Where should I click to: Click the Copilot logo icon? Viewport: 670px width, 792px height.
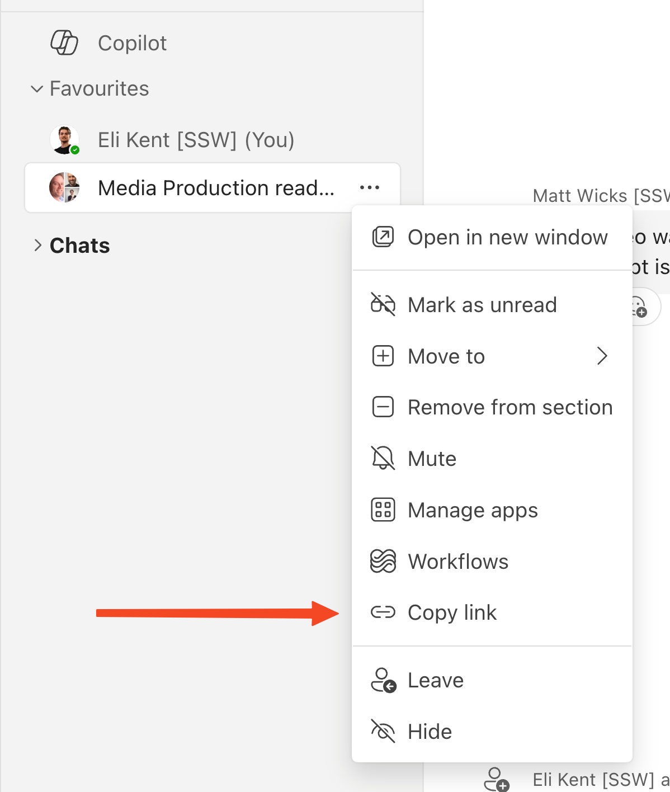(x=64, y=43)
